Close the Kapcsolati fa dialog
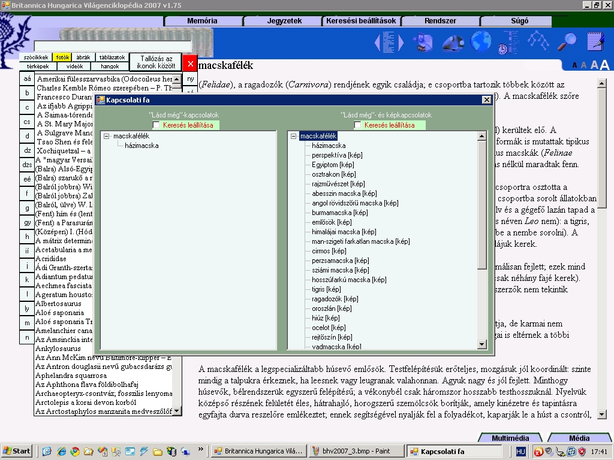This screenshot has height=460, width=614. point(486,100)
